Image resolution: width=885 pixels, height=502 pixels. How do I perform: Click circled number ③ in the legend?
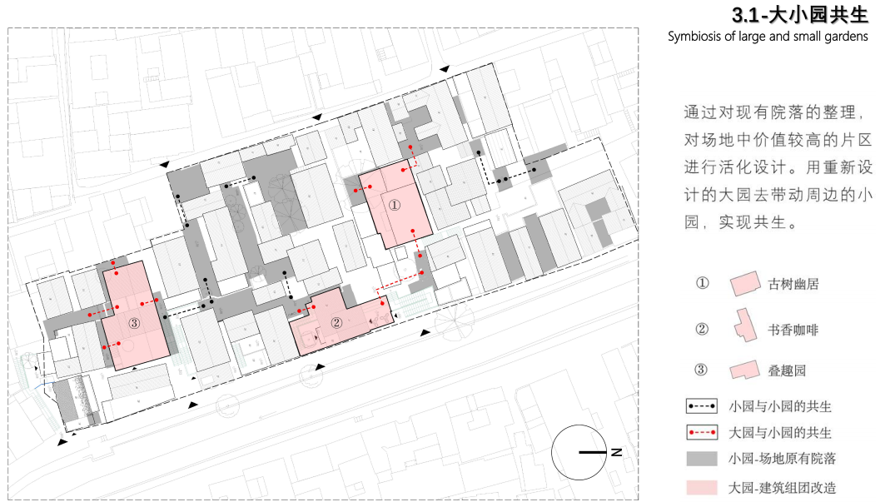700,370
